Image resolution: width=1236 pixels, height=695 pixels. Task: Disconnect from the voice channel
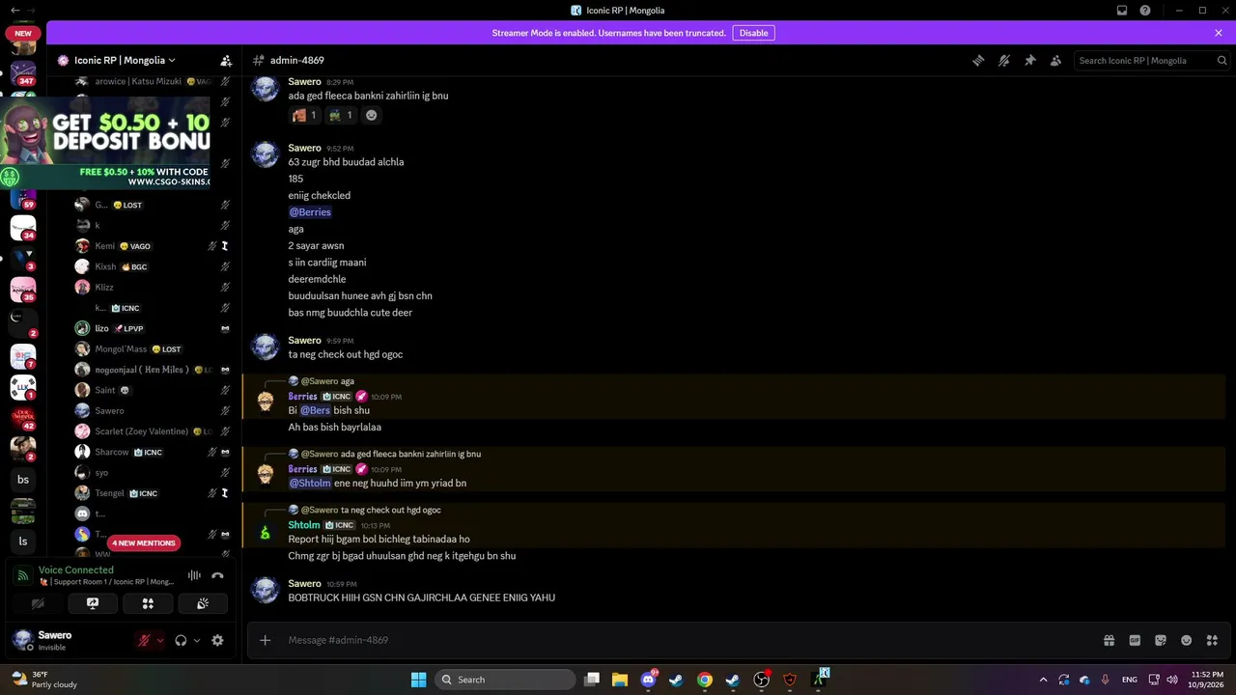[x=217, y=575]
